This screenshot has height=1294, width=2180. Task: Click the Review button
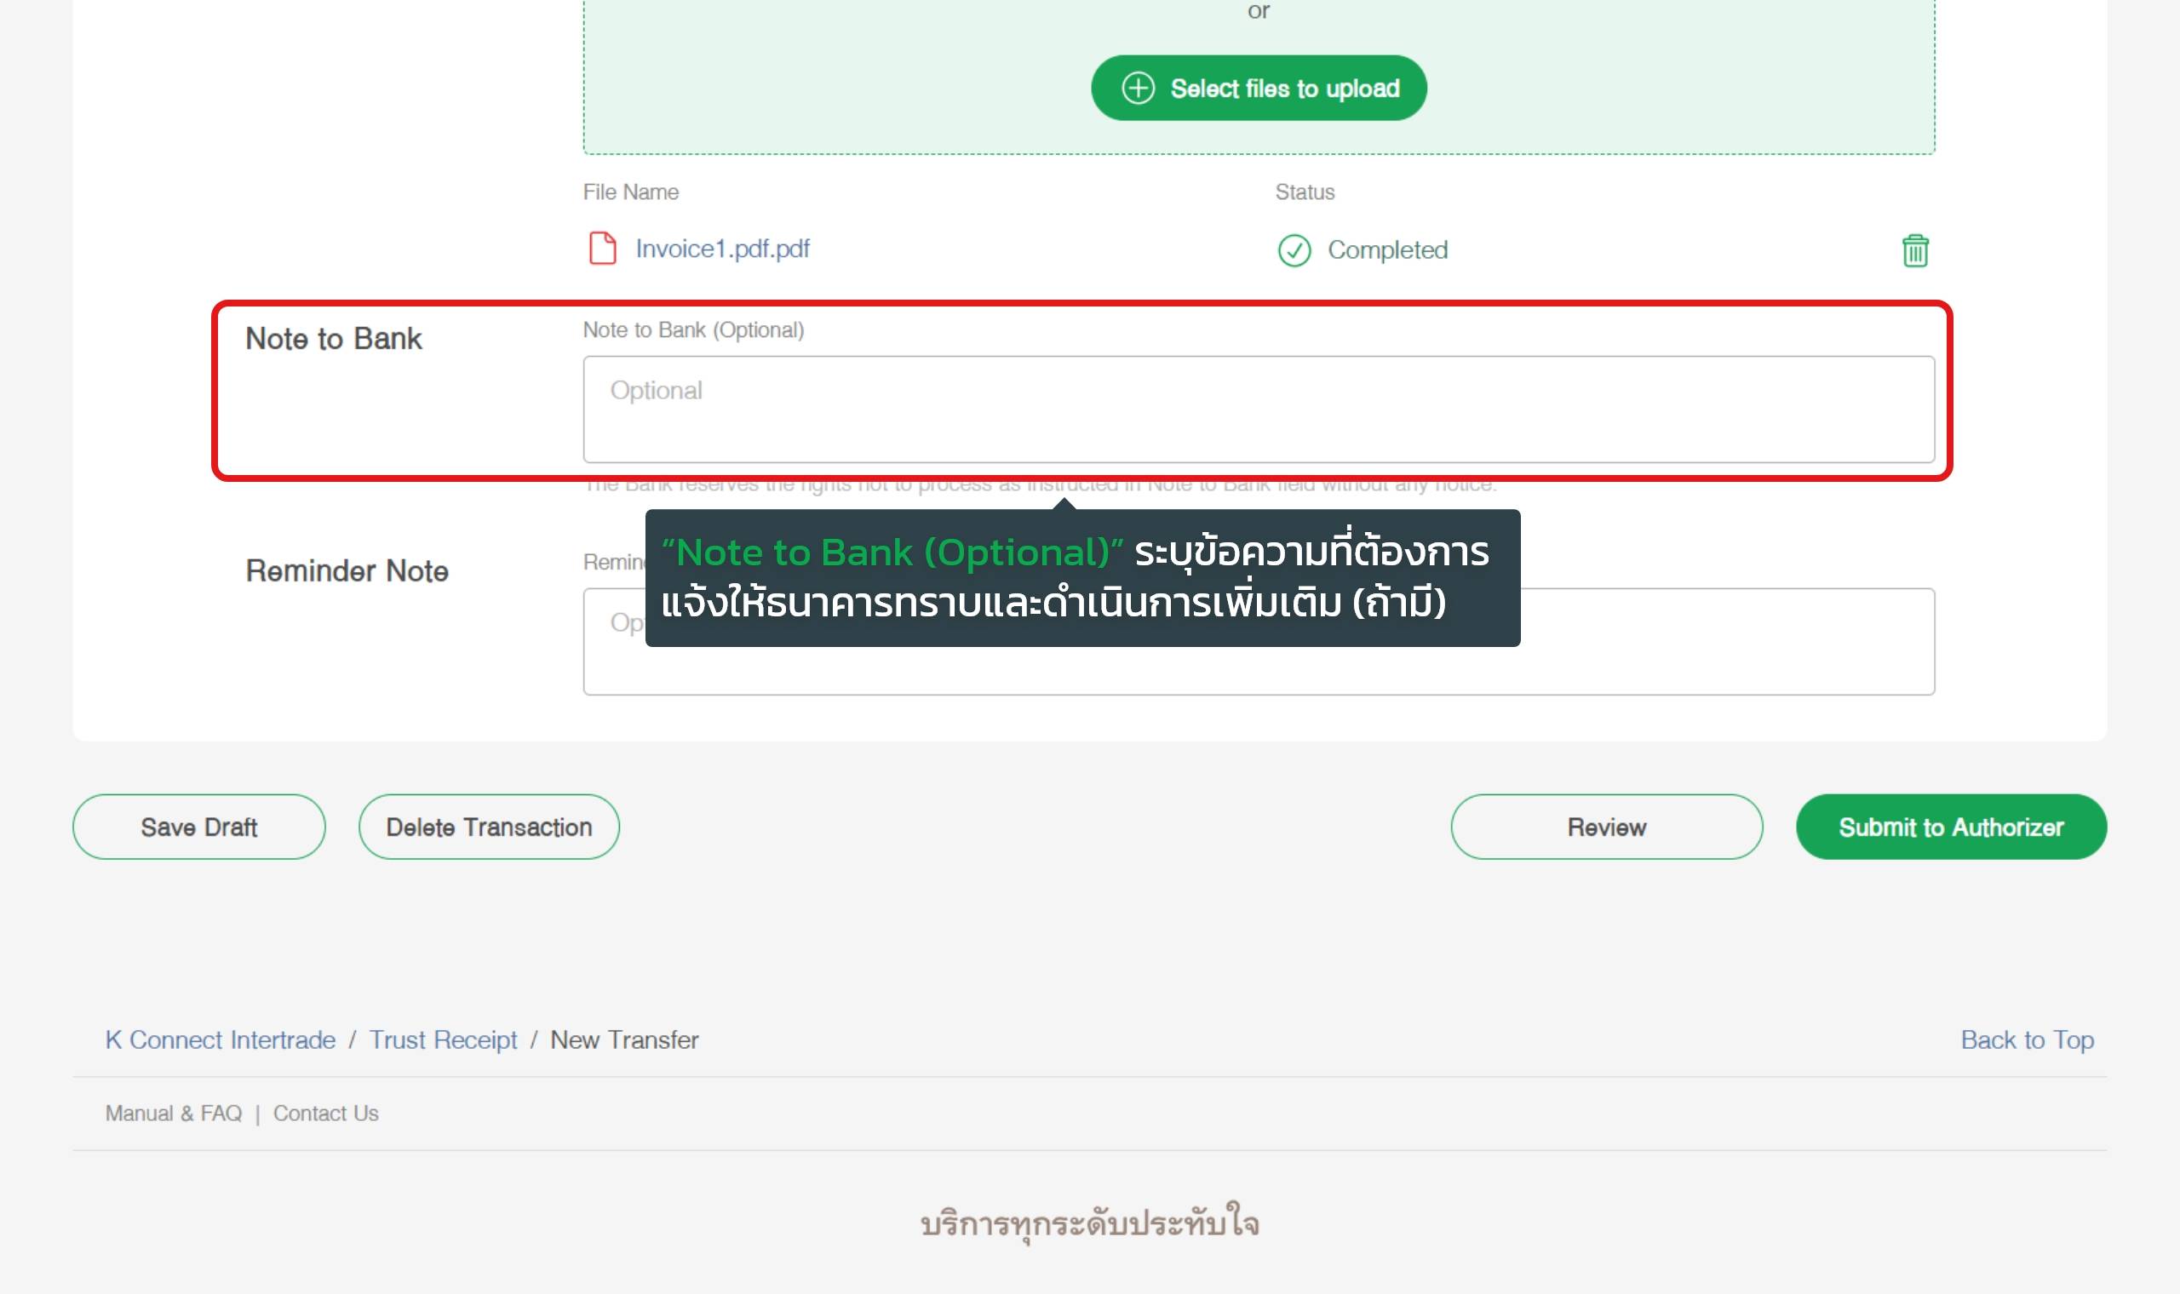1606,827
